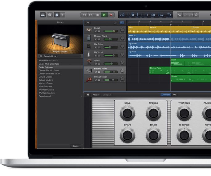Toggle the Smart Controls dial button
This screenshot has width=211, height=176.
point(56,15)
